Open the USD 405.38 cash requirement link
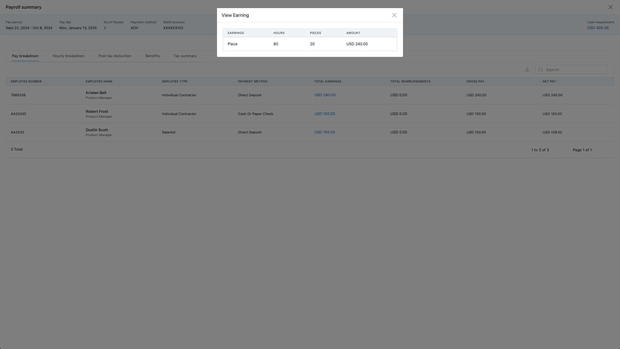 pos(597,28)
